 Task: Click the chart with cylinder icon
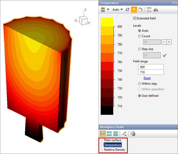coord(133,134)
